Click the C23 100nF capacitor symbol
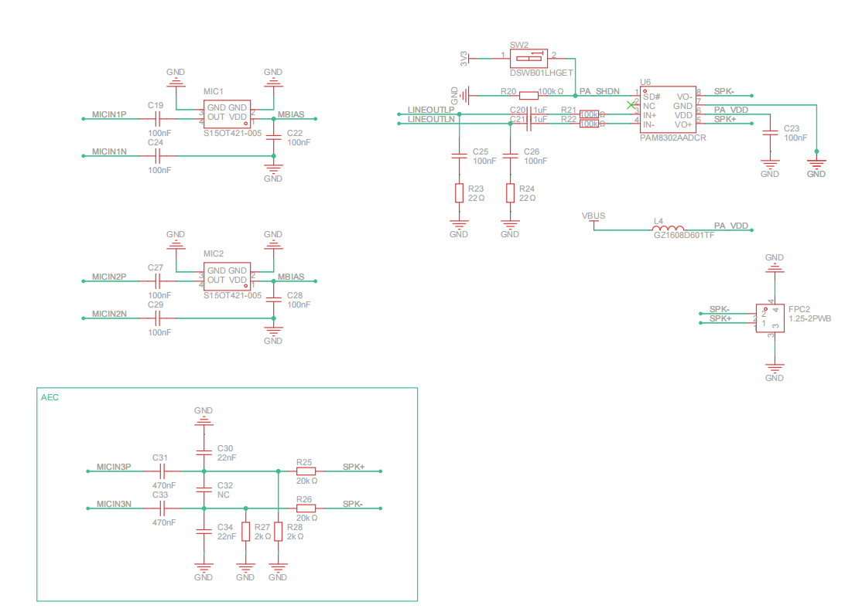Viewport: 862px width, 612px height. [x=770, y=133]
